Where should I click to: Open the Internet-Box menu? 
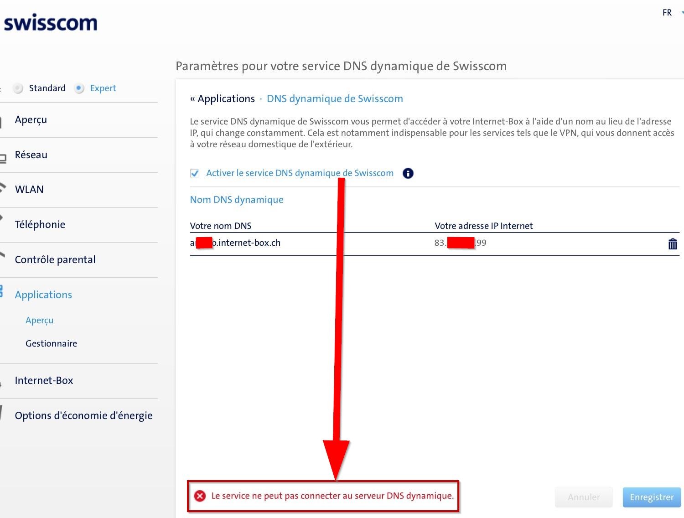pyautogui.click(x=44, y=381)
